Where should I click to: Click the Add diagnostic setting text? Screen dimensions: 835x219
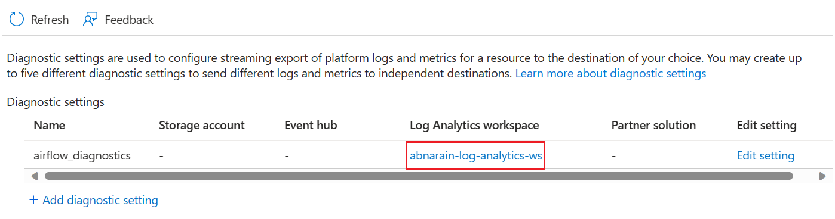(100, 200)
